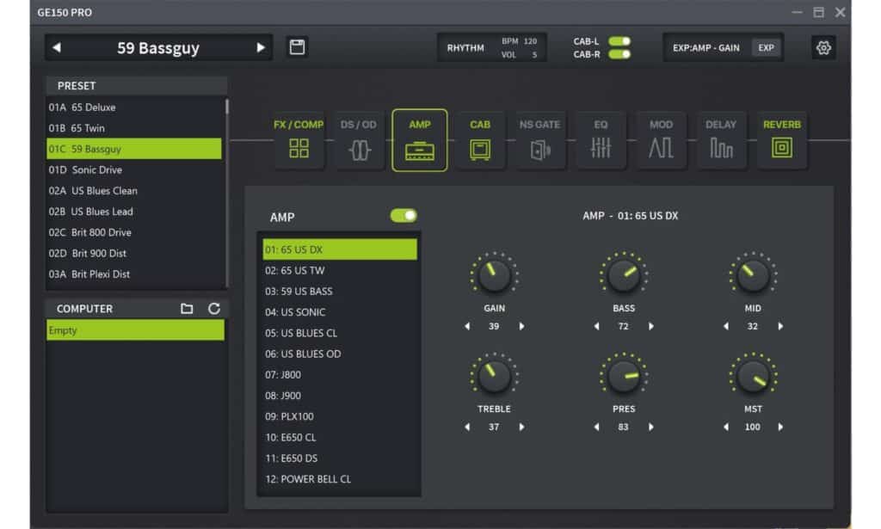This screenshot has height=529, width=881.
Task: Open the RHYTHM panel
Action: click(491, 47)
